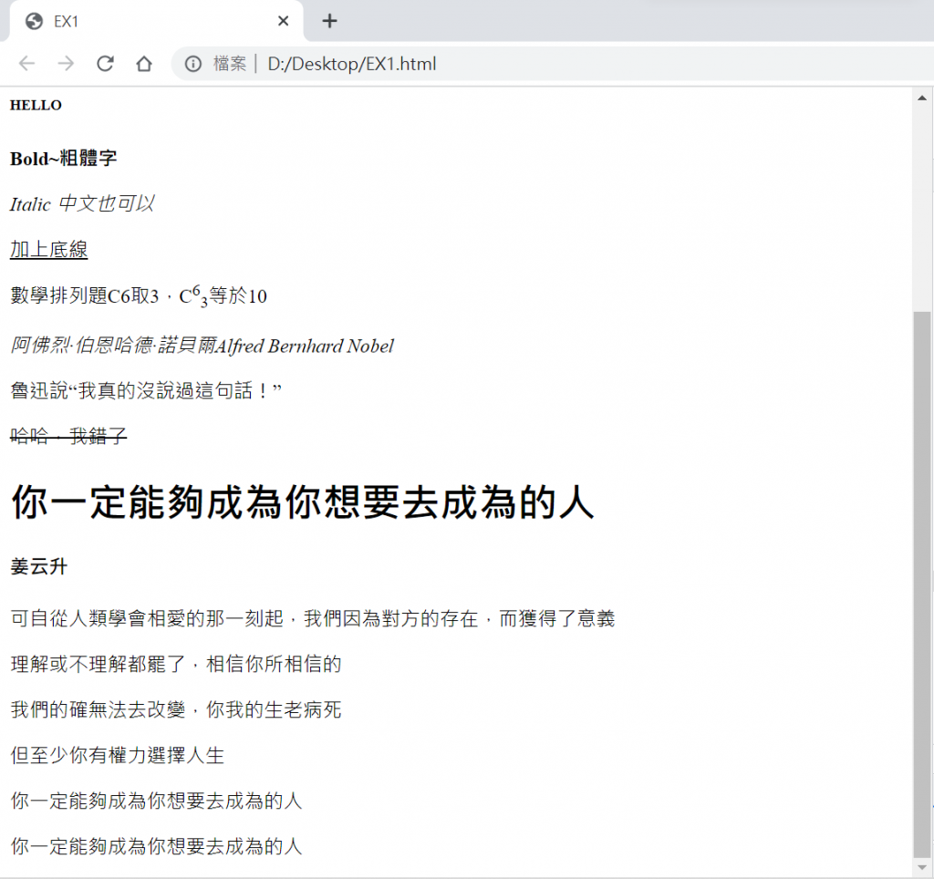
Task: Click the browser back arrow
Action: [26, 64]
